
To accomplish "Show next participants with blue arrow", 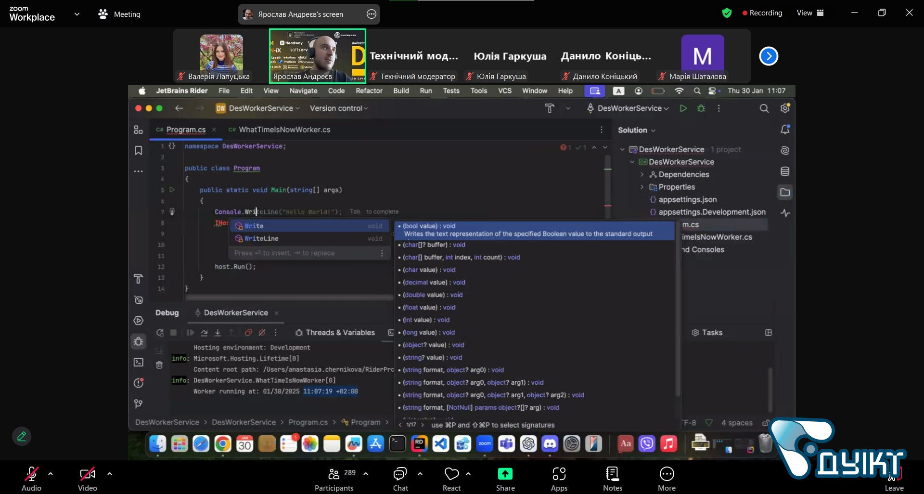I will point(769,56).
